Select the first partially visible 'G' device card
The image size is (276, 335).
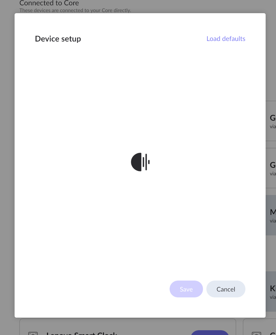271,121
